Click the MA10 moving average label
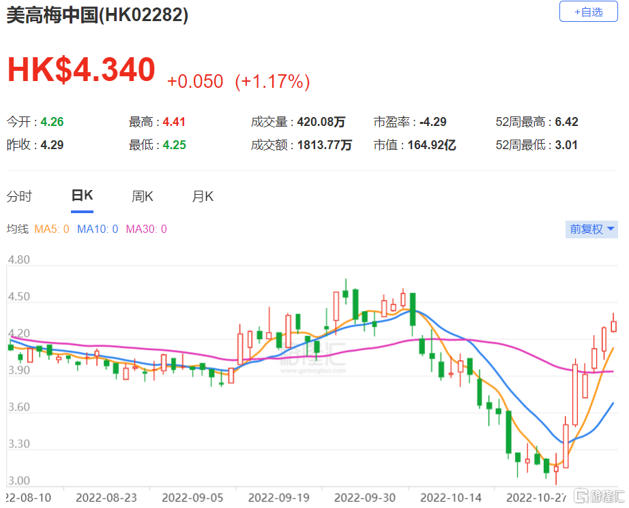Viewport: 629px width, 508px height. pyautogui.click(x=98, y=229)
